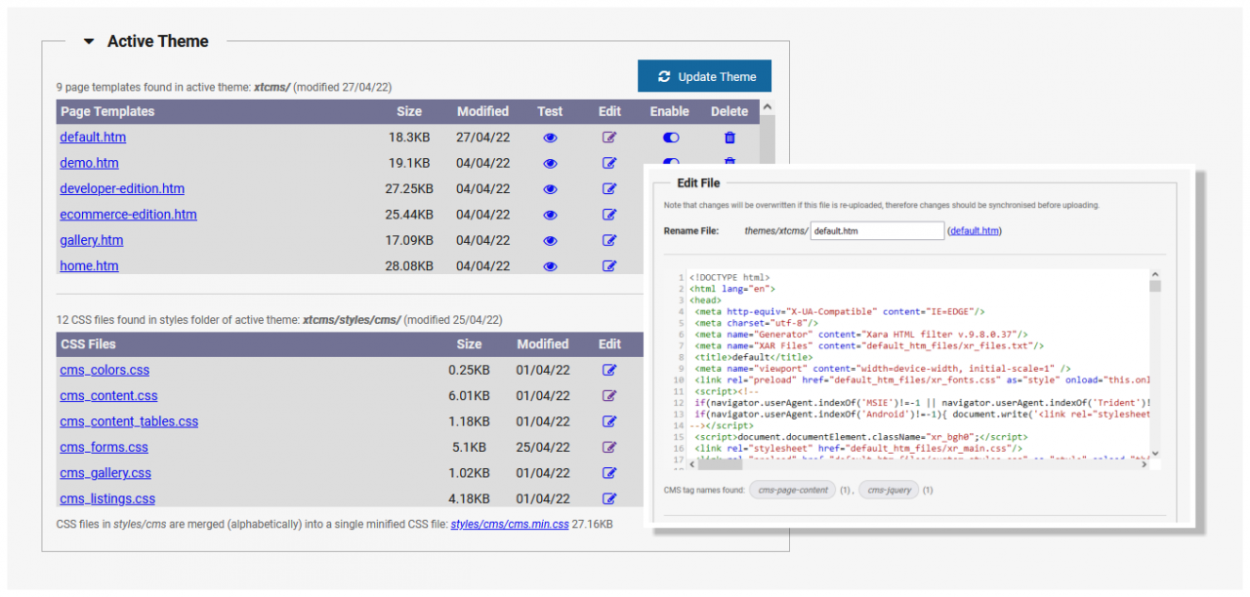Click the Modified header in CSS Files

[543, 344]
